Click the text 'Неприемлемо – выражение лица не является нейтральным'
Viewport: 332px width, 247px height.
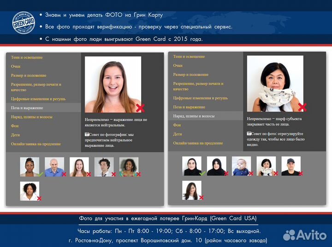(x=116, y=122)
